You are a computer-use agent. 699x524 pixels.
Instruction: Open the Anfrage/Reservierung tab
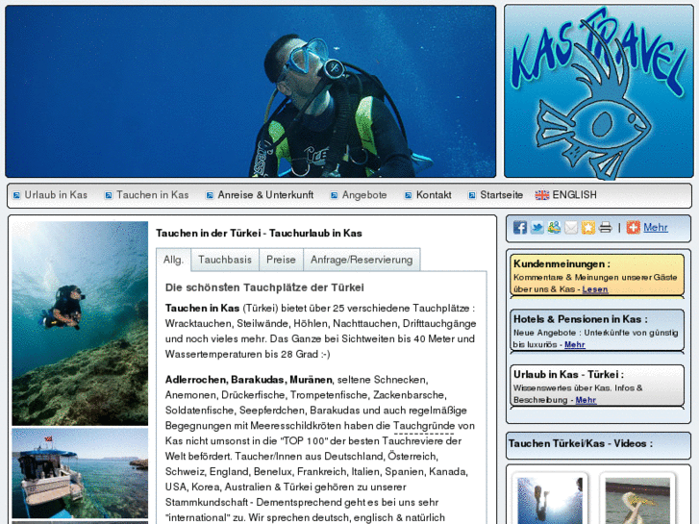coord(362,260)
